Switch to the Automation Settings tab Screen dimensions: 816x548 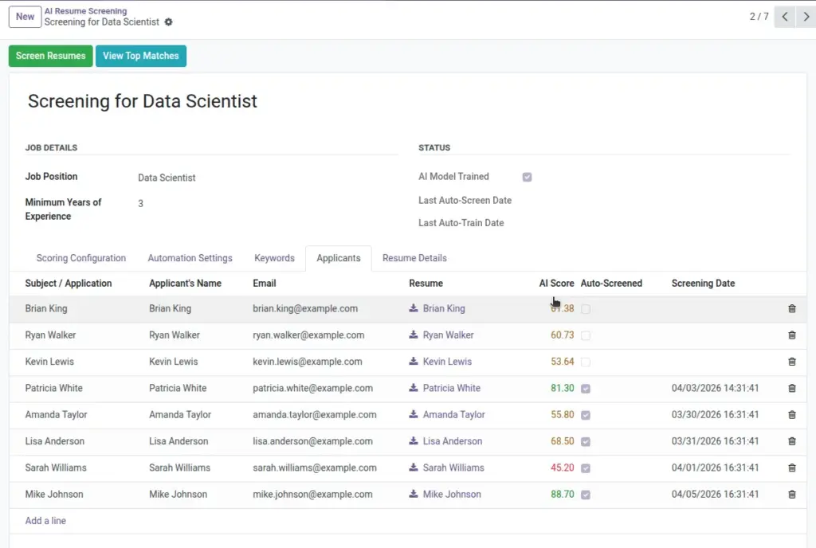pyautogui.click(x=190, y=258)
